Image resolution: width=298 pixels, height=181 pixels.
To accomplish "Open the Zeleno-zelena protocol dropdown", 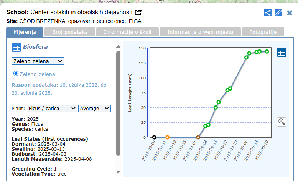I will point(38,61).
